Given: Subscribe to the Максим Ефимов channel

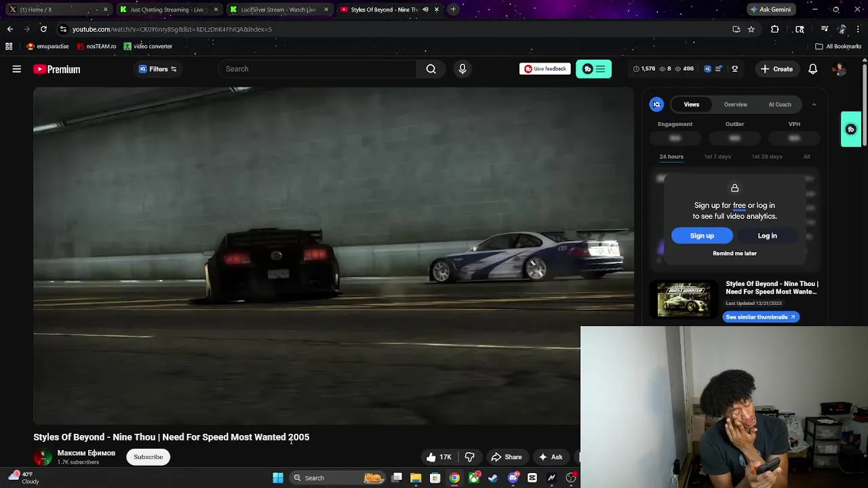Looking at the screenshot, I should pyautogui.click(x=149, y=457).
